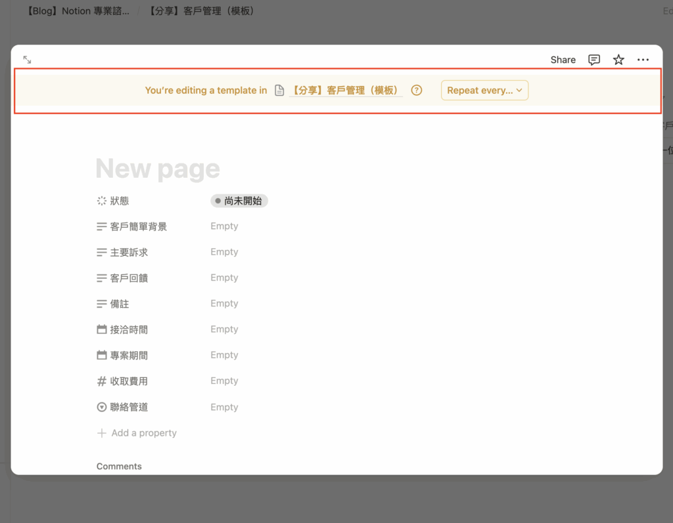673x523 pixels.
Task: Click the 接洽時間 calendar property icon
Action: (102, 329)
